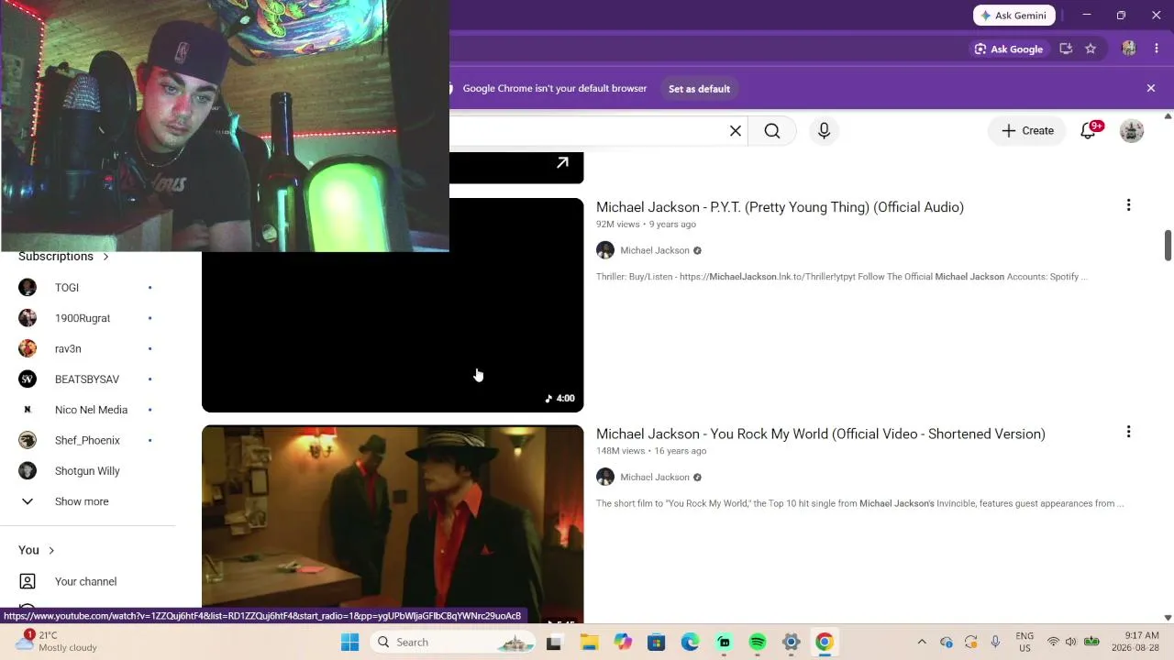Click the scrollbar down arrow
Viewport: 1174px width, 660px height.
(1168, 618)
